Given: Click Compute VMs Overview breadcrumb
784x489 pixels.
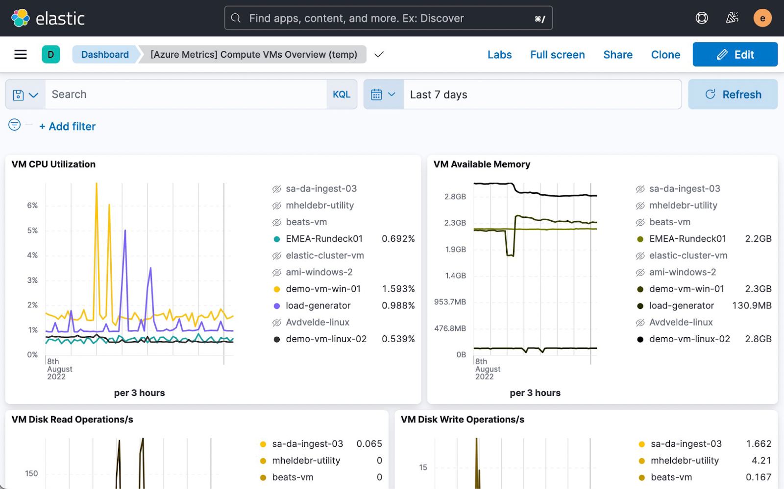Looking at the screenshot, I should 254,54.
